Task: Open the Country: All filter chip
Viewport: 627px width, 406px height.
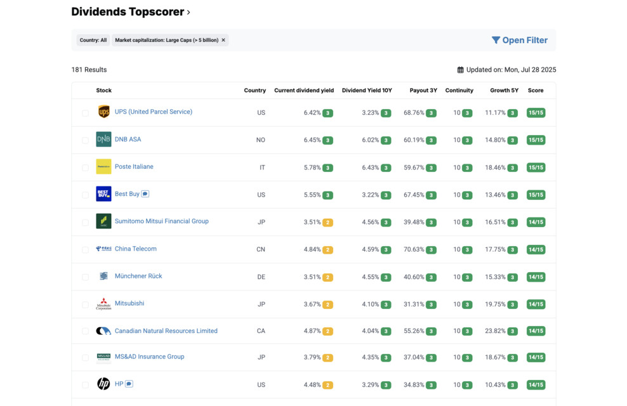Action: 92,39
